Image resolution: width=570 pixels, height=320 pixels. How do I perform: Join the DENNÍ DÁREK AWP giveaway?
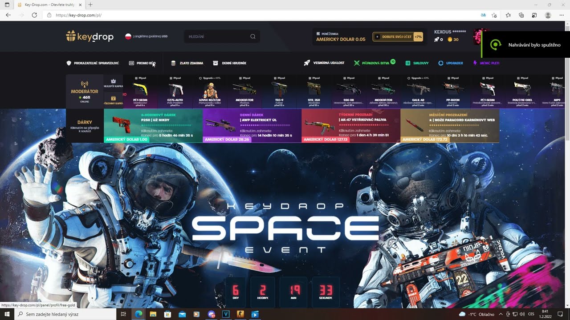point(252,126)
